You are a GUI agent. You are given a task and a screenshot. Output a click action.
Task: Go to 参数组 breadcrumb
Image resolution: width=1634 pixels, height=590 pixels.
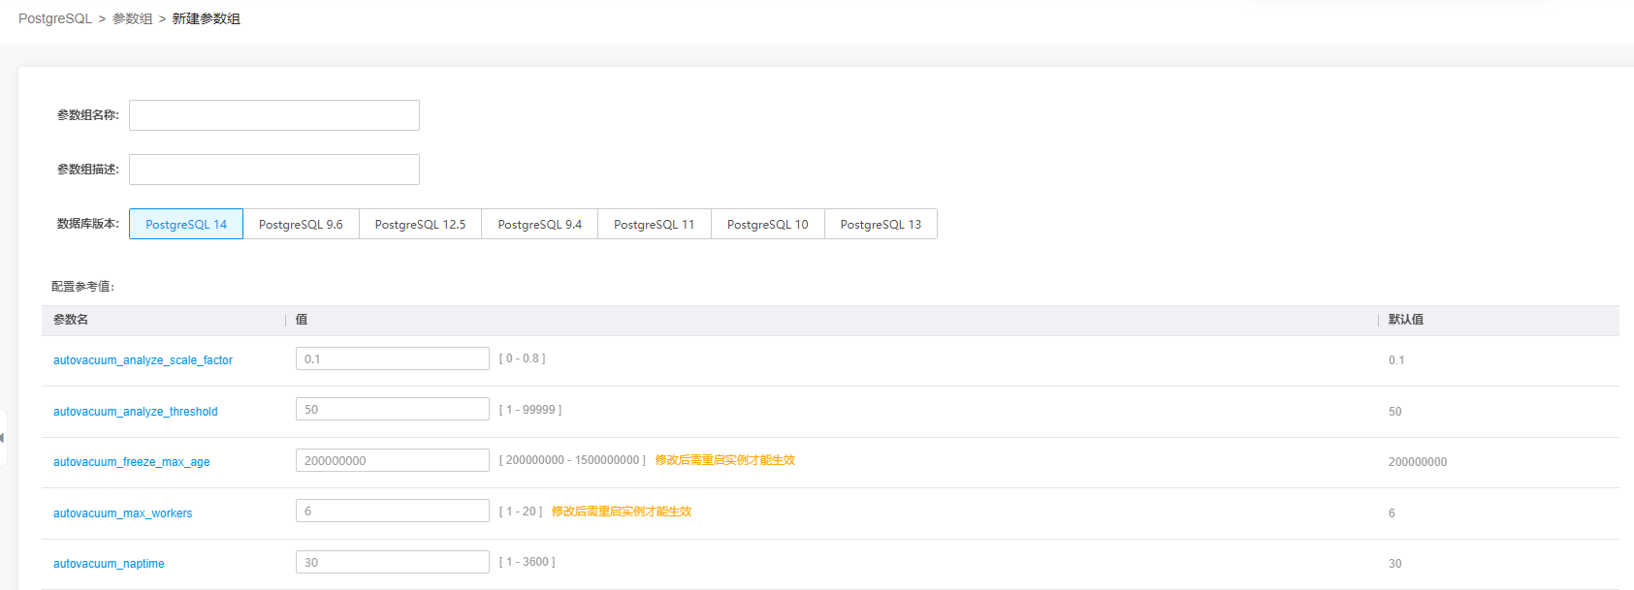point(133,18)
